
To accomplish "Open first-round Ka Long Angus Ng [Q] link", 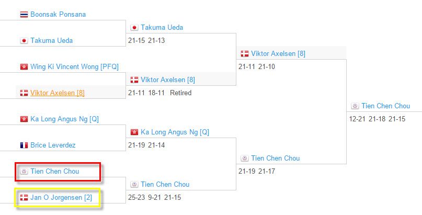I will point(65,119).
